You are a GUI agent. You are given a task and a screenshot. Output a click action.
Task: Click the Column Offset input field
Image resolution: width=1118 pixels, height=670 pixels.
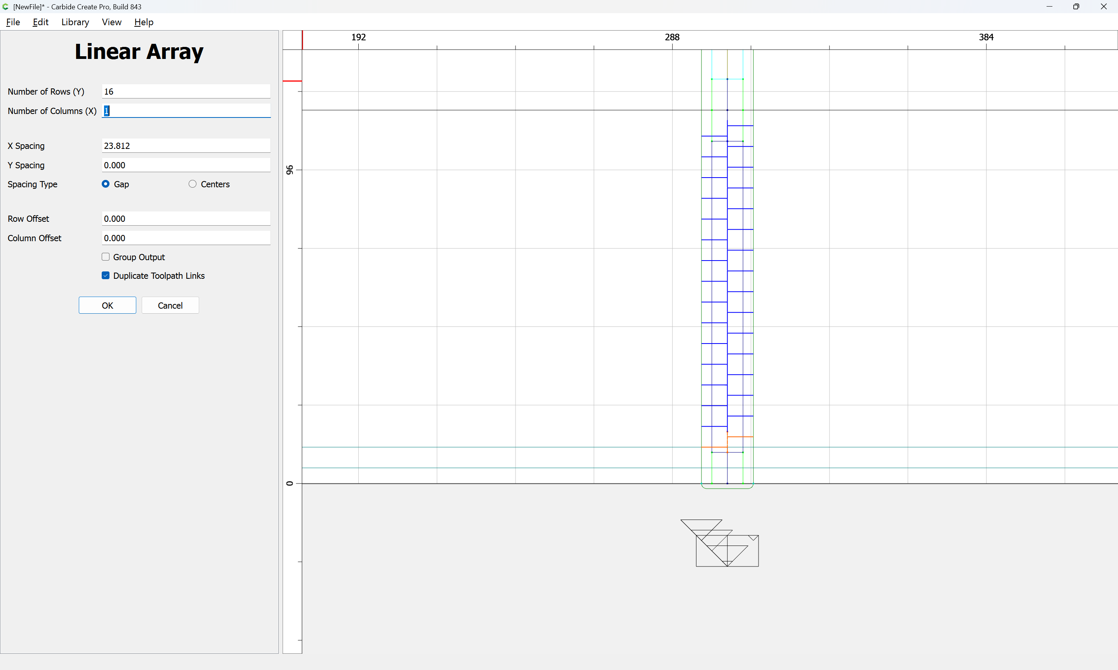point(186,238)
